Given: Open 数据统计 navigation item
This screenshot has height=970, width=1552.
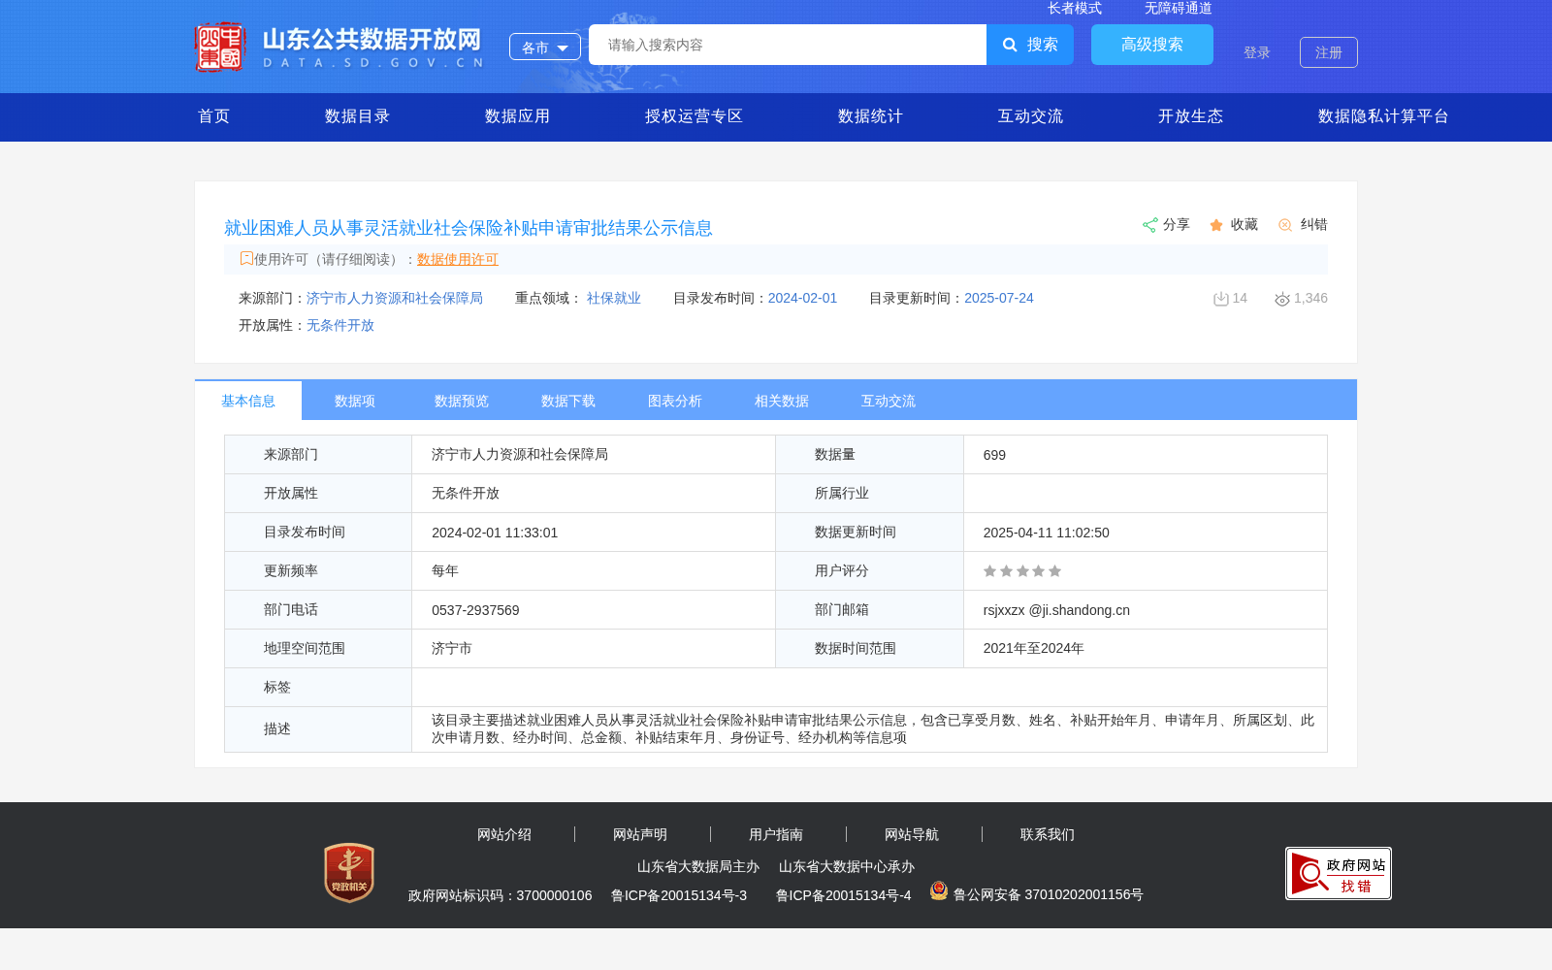Looking at the screenshot, I should [x=871, y=116].
